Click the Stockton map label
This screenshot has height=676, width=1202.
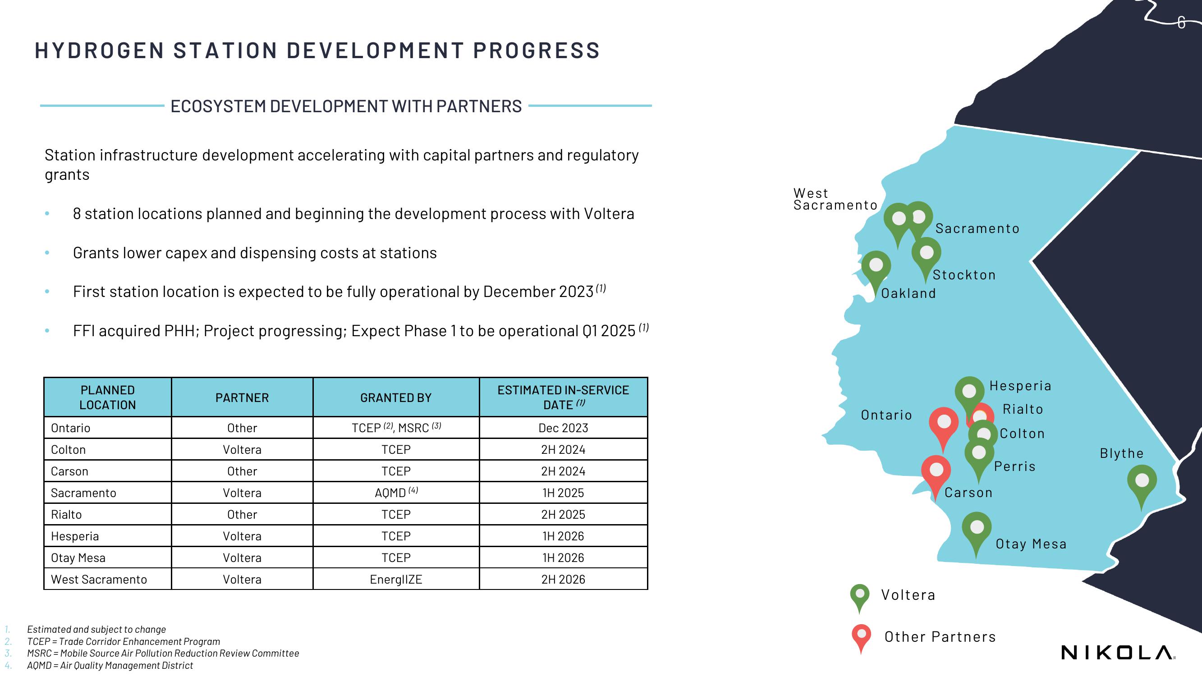click(964, 275)
